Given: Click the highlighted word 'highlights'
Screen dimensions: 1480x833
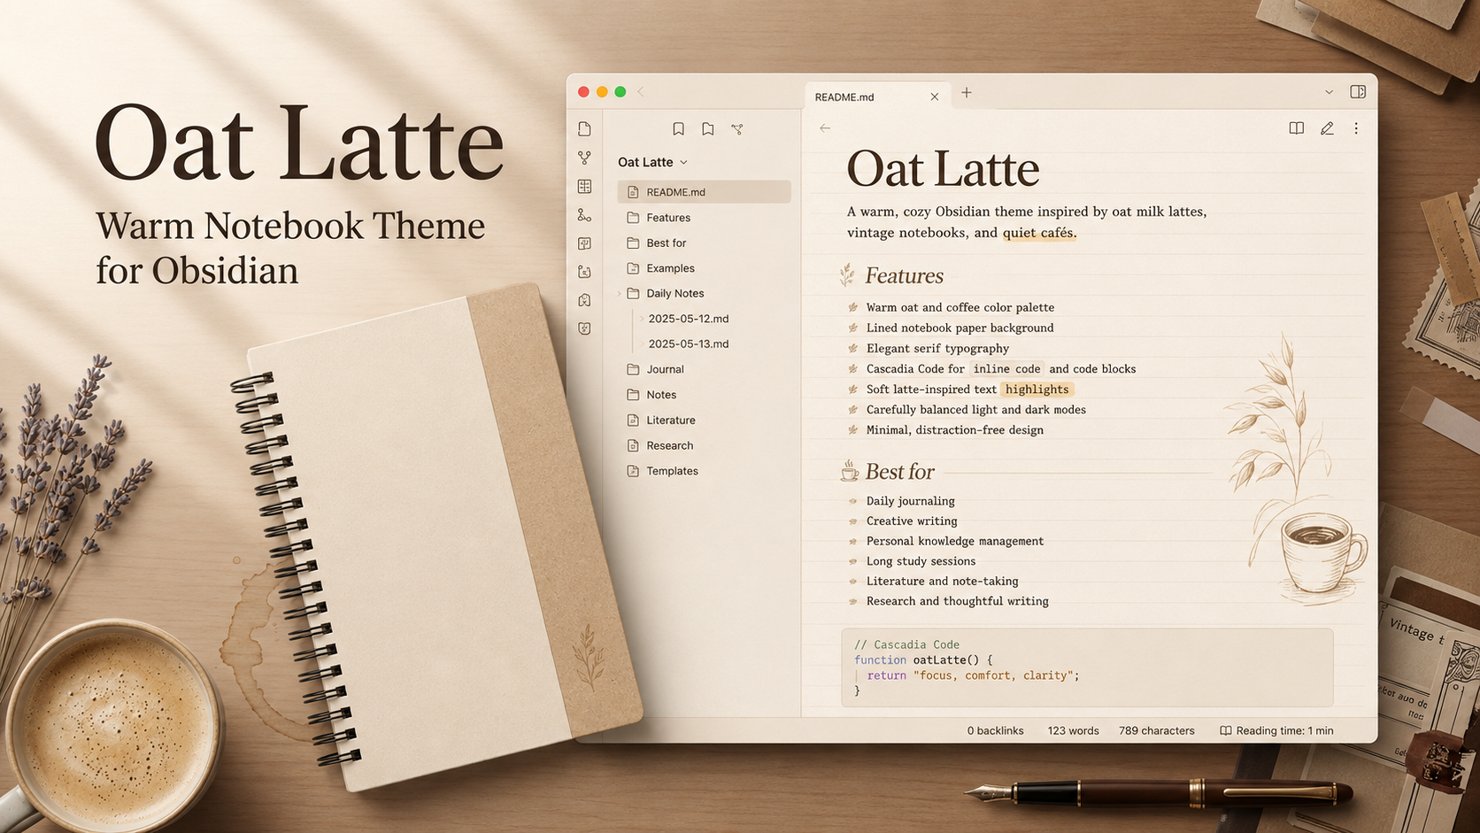Looking at the screenshot, I should coord(1037,390).
